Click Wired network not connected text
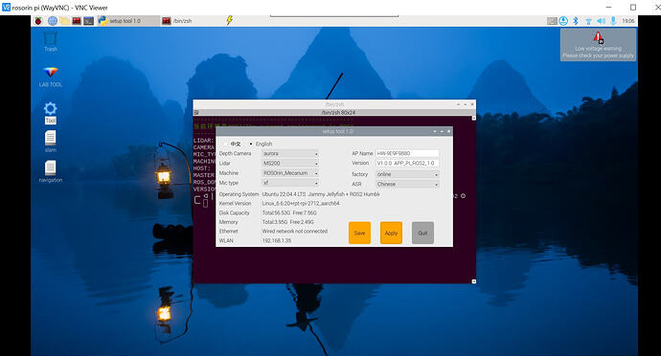Screen dimensions: 661x356 click(295, 232)
